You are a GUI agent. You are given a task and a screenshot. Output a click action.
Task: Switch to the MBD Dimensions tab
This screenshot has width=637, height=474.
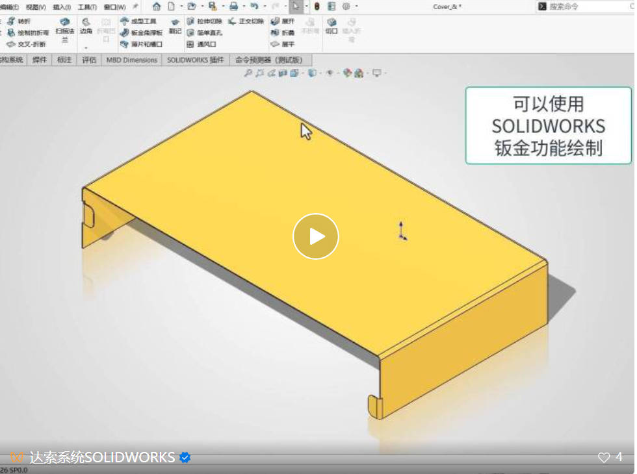tap(131, 60)
